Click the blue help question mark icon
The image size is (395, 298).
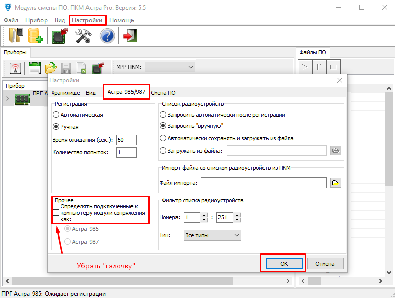[107, 36]
